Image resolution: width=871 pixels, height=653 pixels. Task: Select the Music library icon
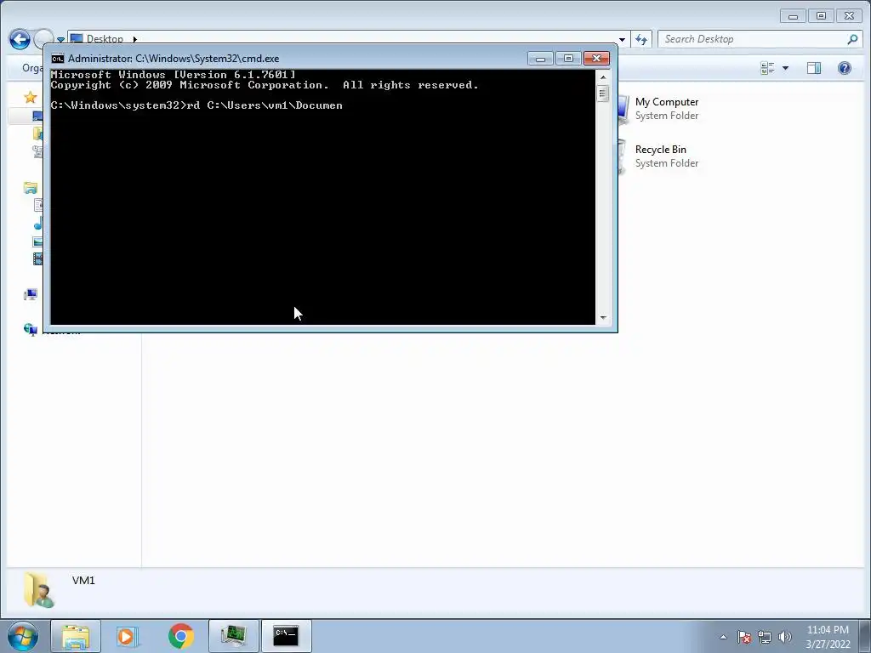point(38,224)
